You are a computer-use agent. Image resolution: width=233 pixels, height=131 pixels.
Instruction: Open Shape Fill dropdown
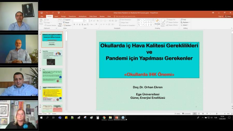[x=171, y=20]
